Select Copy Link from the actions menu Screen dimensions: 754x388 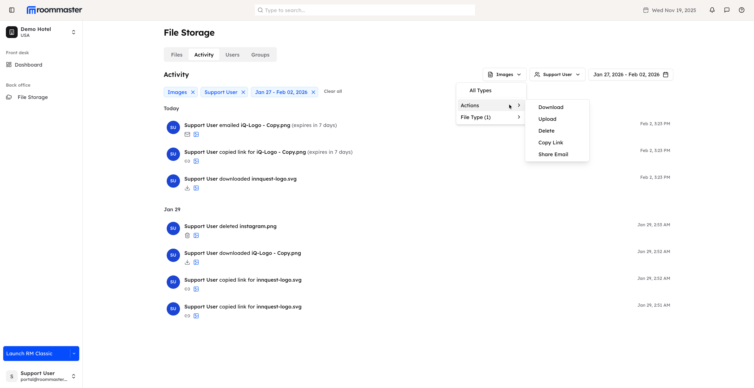(x=550, y=142)
